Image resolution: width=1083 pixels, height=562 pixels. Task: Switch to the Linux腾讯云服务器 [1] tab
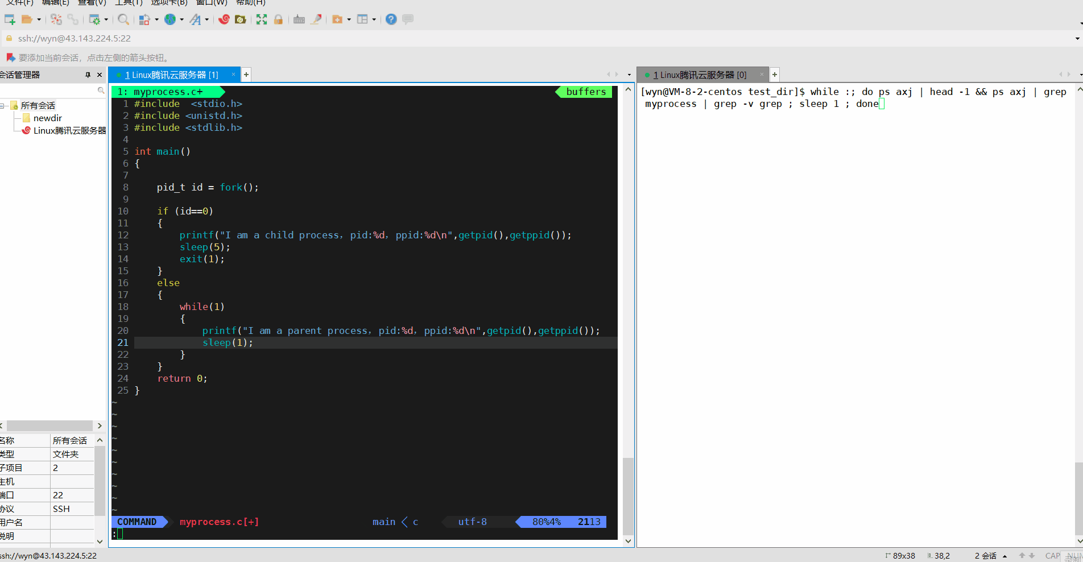coord(171,75)
